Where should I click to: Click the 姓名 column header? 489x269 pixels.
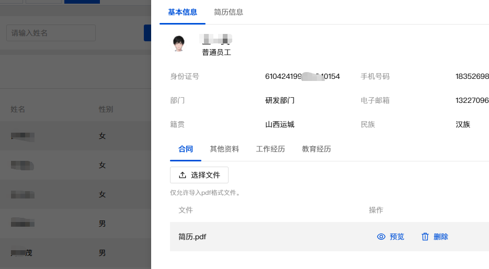coord(18,109)
